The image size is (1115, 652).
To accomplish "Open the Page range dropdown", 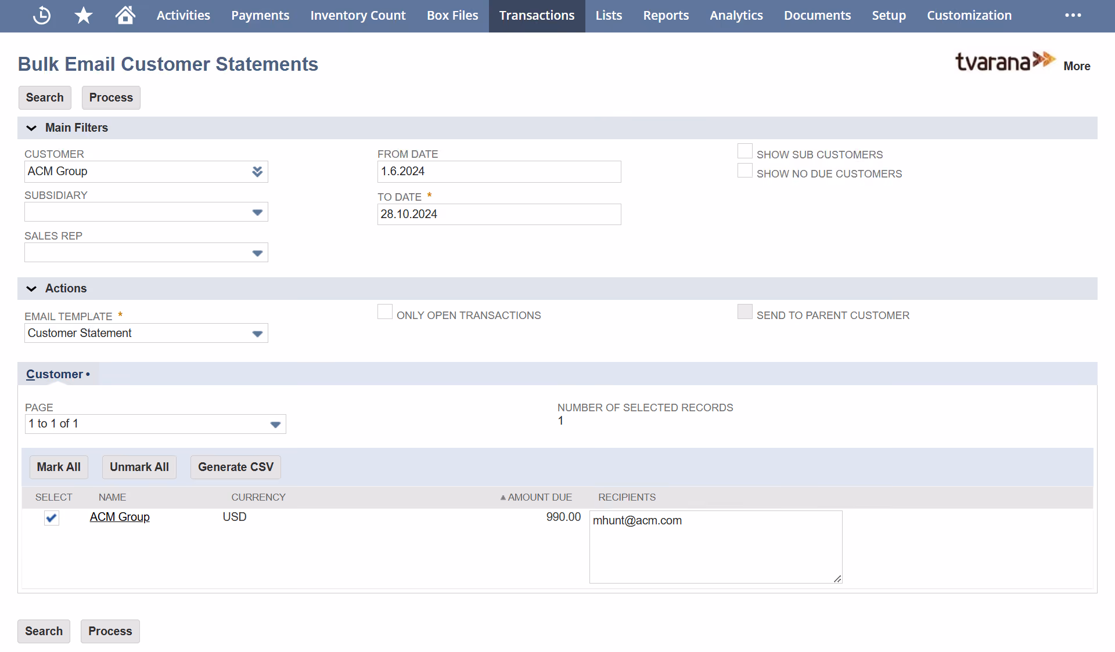I will coord(275,425).
